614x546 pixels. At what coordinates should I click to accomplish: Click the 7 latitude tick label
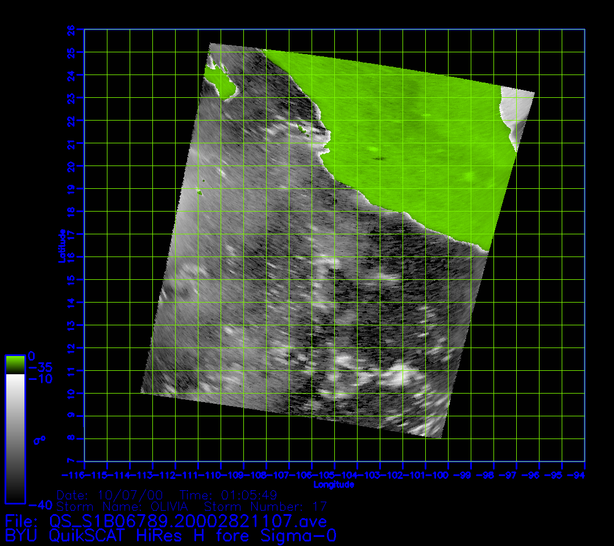click(70, 461)
